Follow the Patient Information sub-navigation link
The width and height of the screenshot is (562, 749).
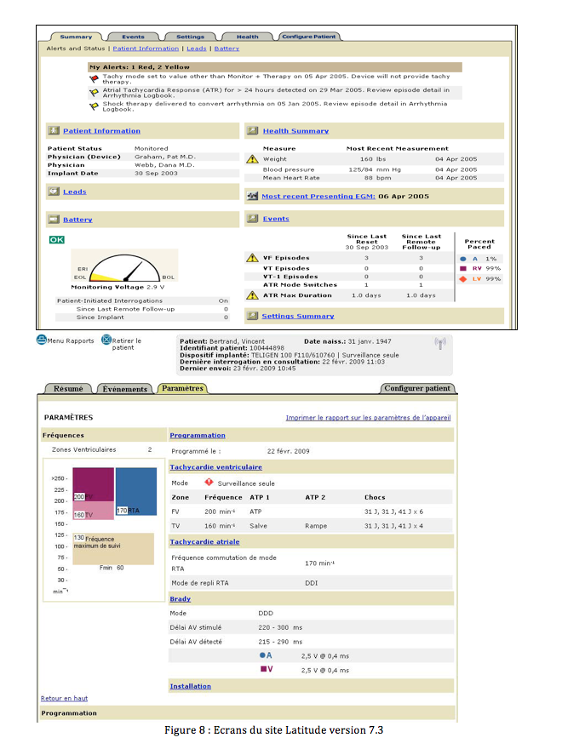pyautogui.click(x=146, y=49)
